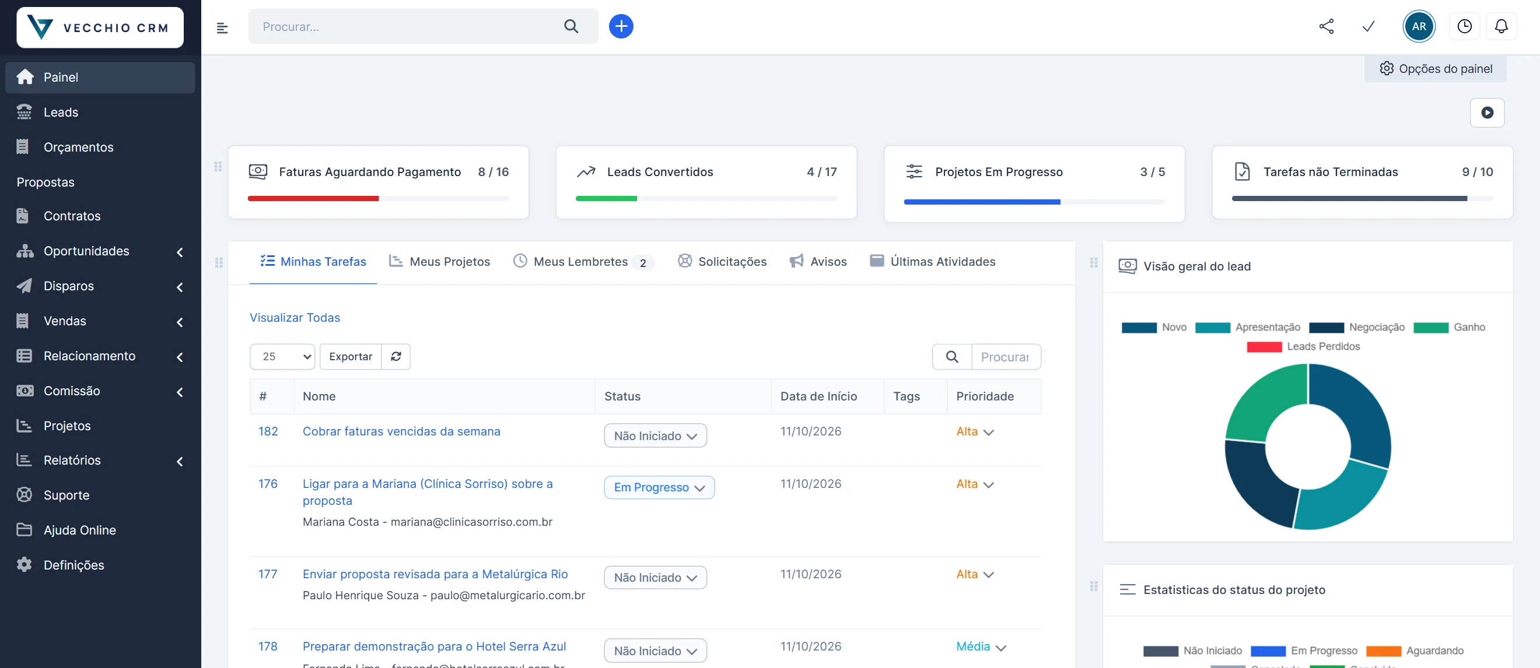The height and width of the screenshot is (668, 1540).
Task: Switch to the Avisos tab
Action: point(818,261)
